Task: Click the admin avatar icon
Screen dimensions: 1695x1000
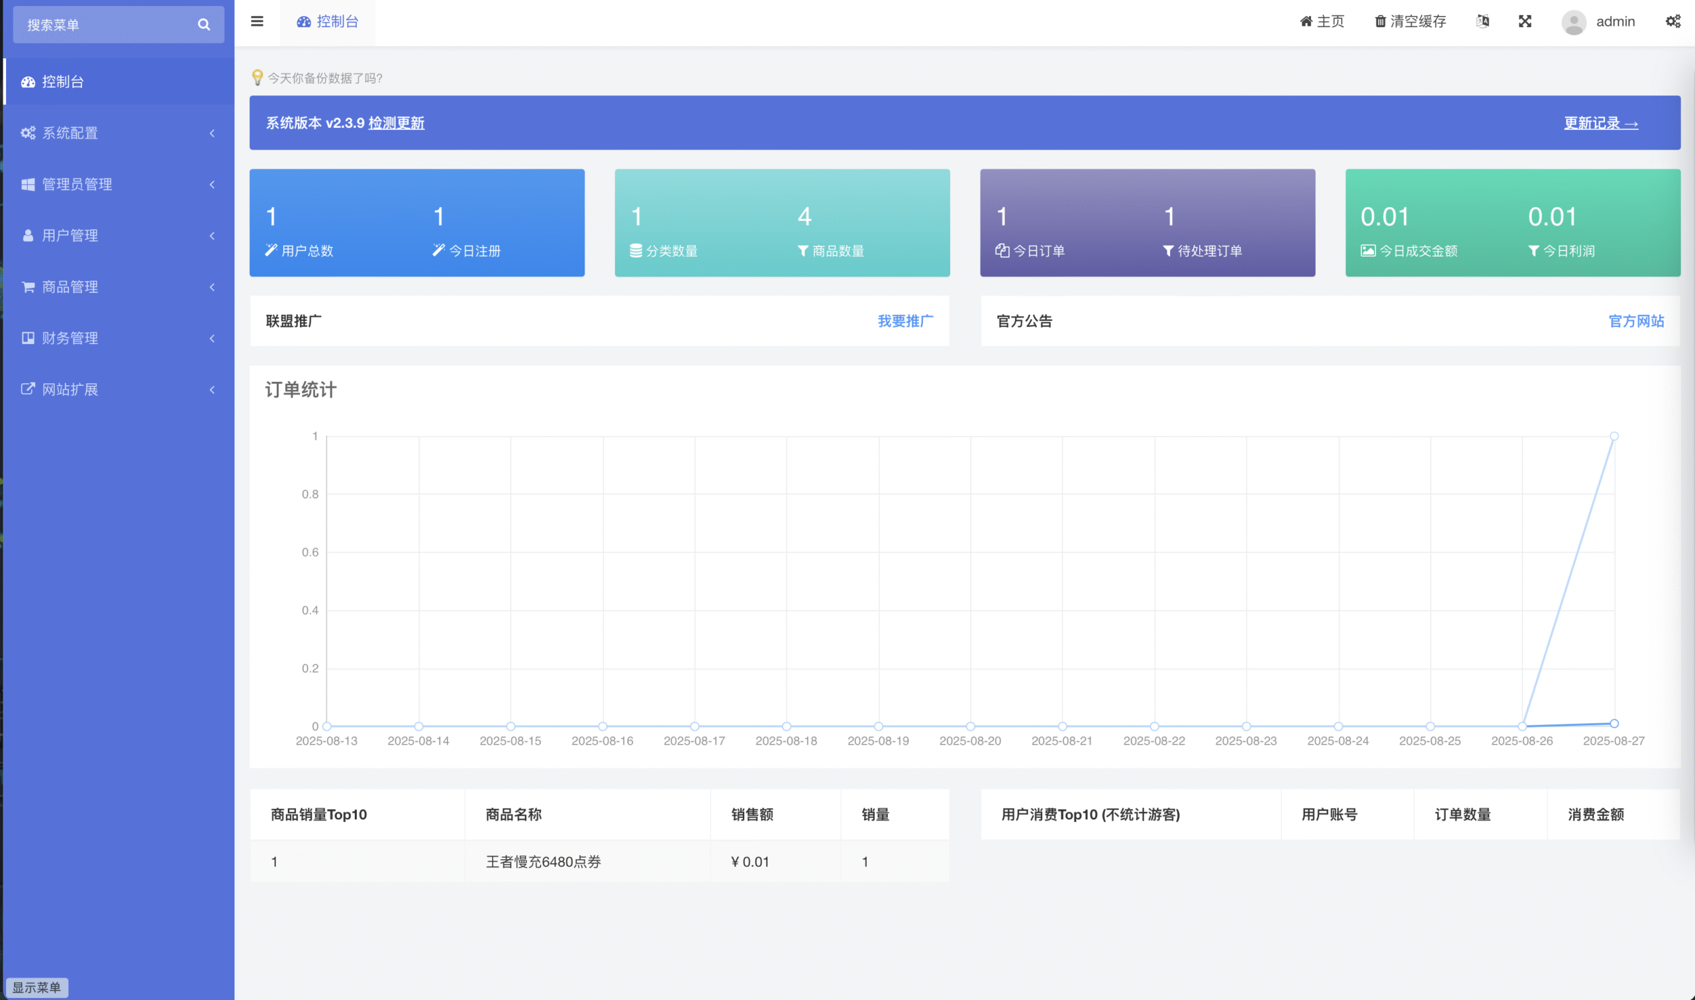Action: pyautogui.click(x=1574, y=23)
